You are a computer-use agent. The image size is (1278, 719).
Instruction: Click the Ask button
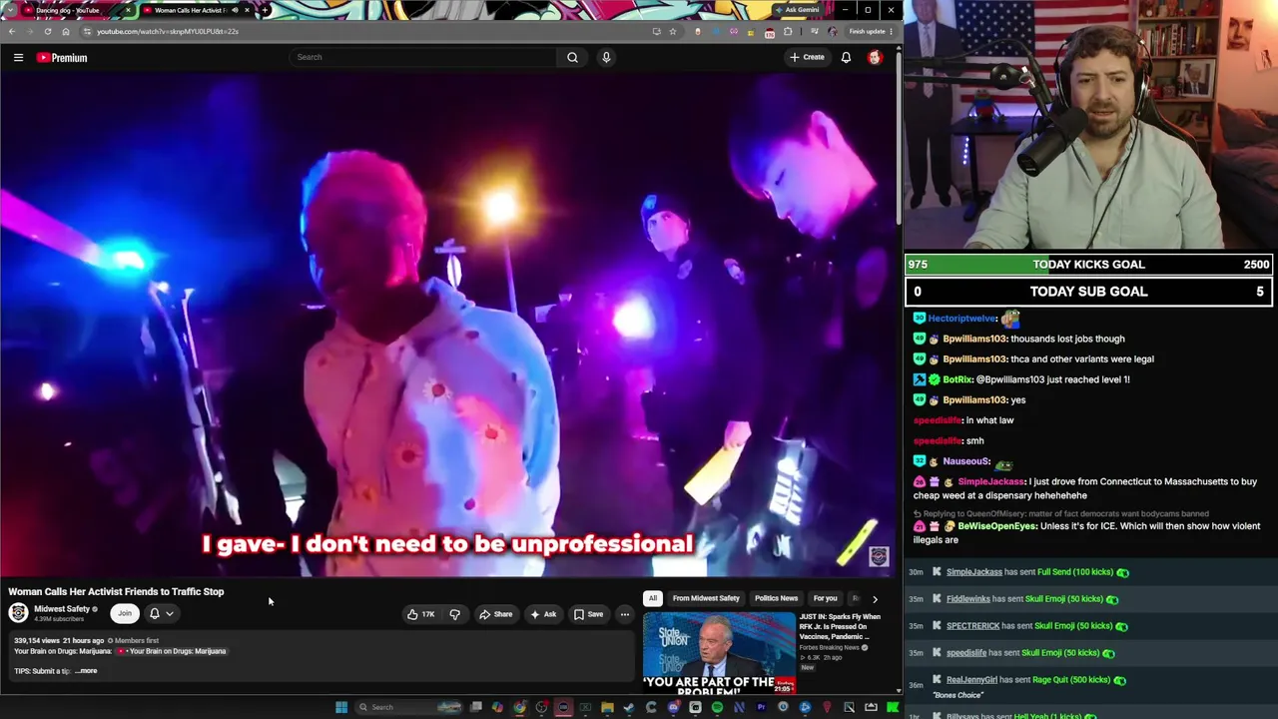click(543, 614)
